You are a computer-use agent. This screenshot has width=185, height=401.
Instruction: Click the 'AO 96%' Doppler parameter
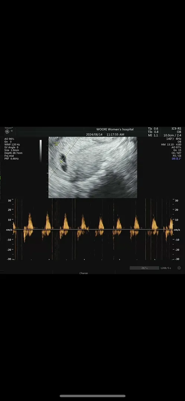click(9, 139)
